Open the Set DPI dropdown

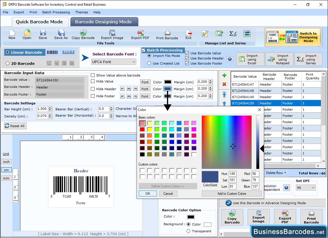coord(306,188)
